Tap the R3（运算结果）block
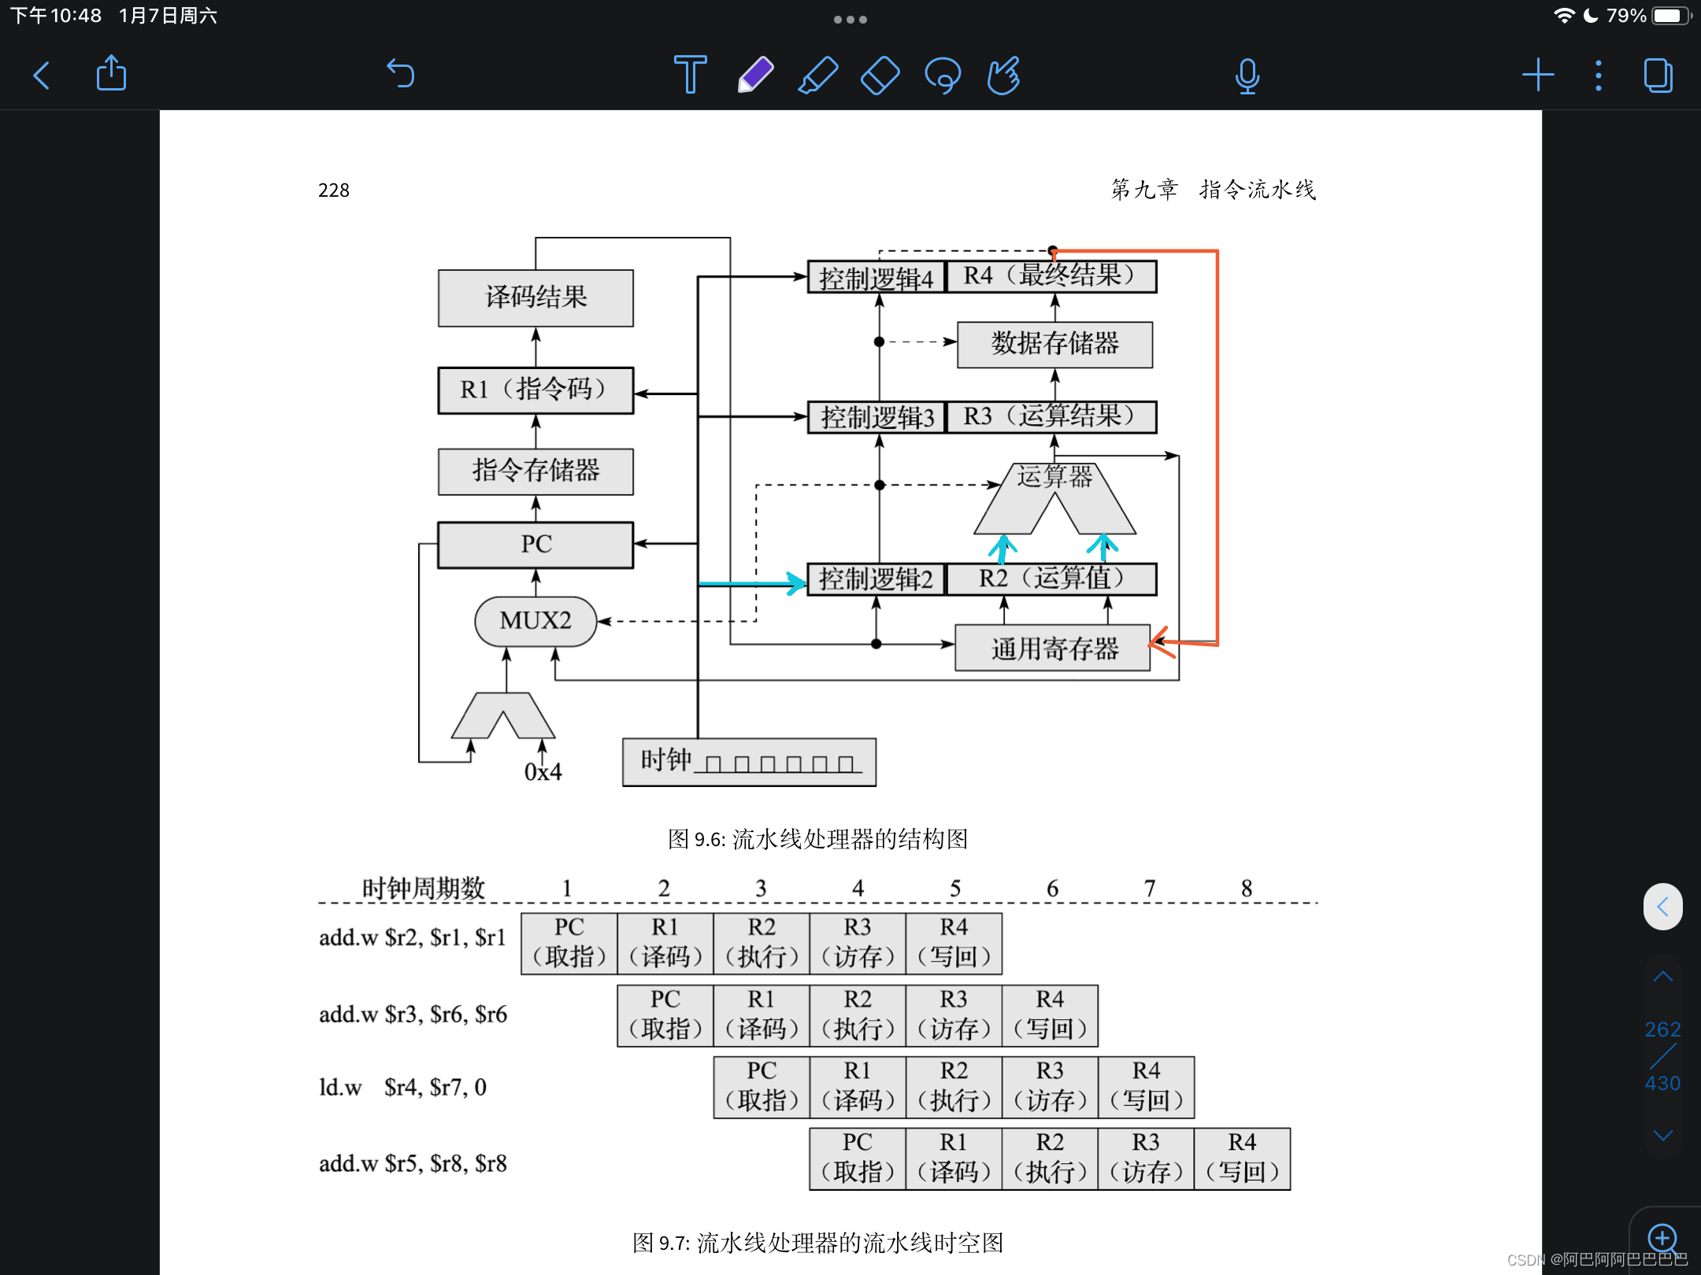The width and height of the screenshot is (1701, 1275). (x=1051, y=417)
